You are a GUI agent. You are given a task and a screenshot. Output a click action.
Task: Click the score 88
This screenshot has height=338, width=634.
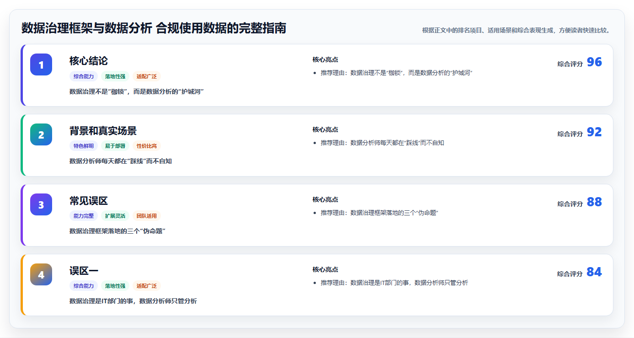tap(594, 202)
